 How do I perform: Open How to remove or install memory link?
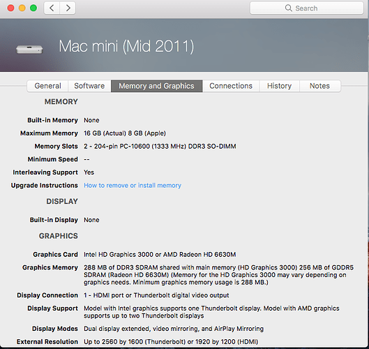tap(133, 186)
